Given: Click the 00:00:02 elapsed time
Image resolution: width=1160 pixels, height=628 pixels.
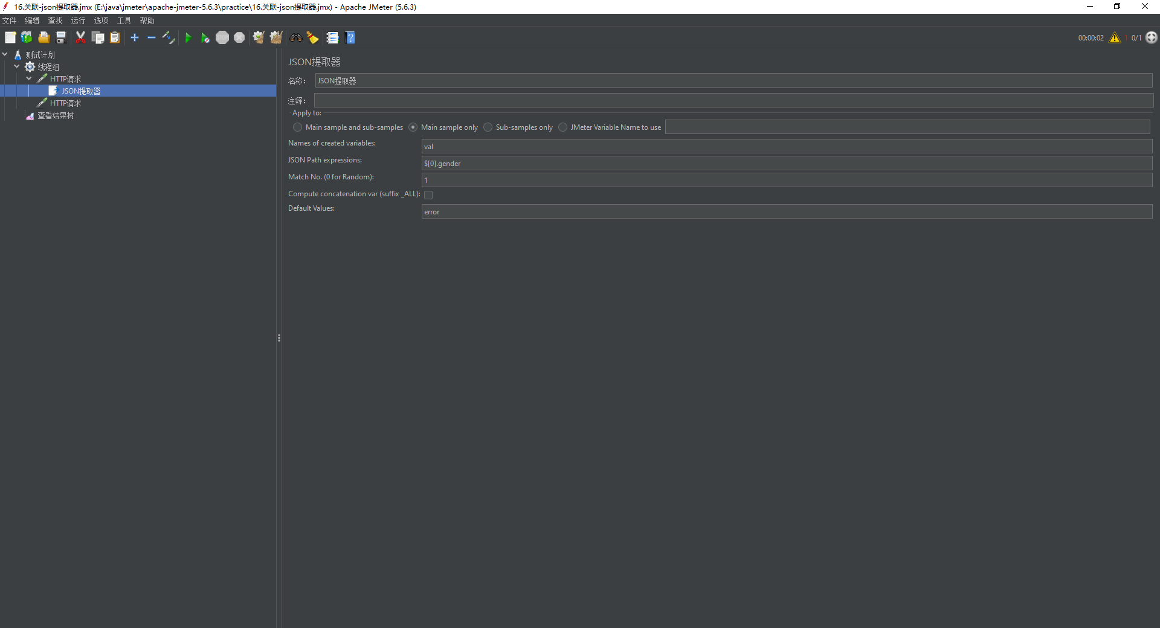Looking at the screenshot, I should coord(1091,37).
